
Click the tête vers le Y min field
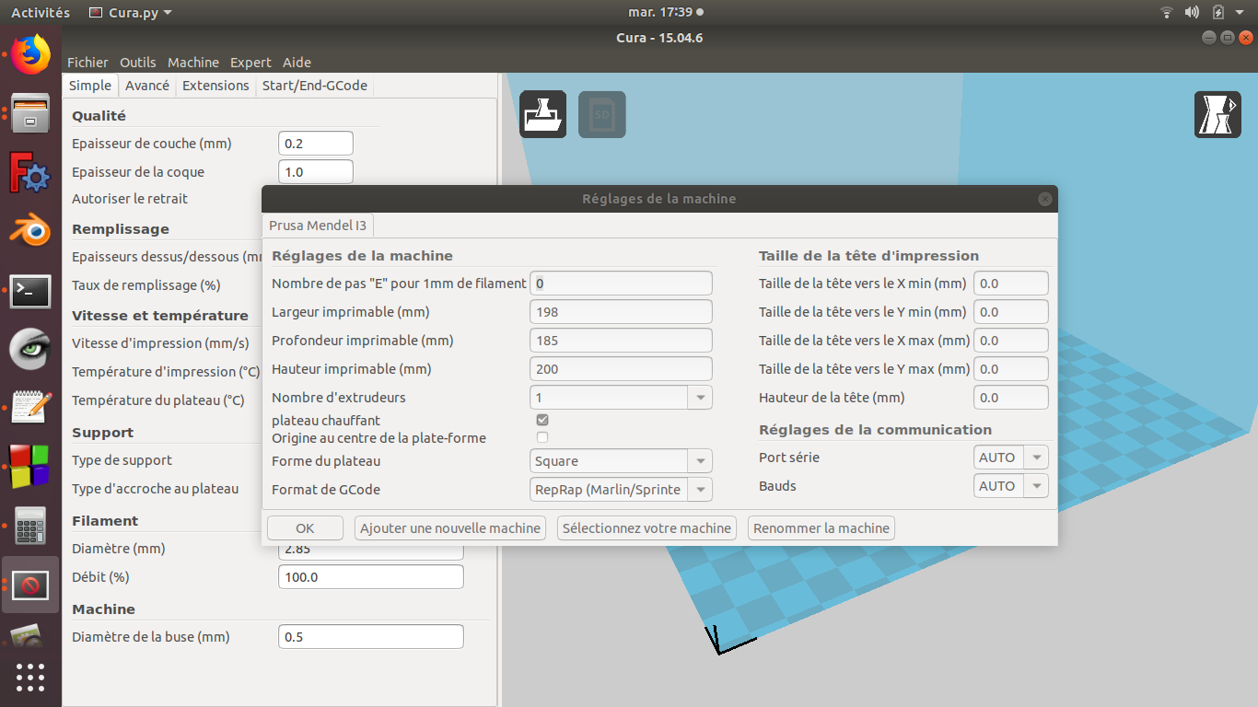tap(1011, 312)
